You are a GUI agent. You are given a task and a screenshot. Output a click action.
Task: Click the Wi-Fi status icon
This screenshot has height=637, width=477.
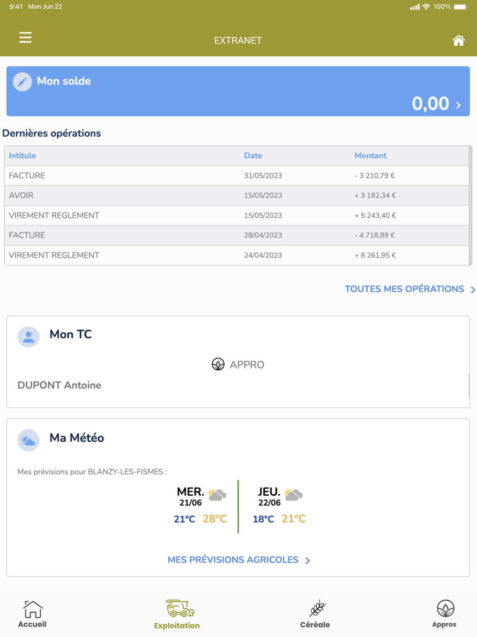click(426, 7)
